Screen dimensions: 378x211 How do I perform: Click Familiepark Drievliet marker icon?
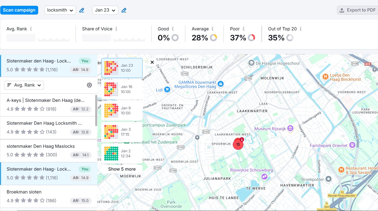[352, 145]
